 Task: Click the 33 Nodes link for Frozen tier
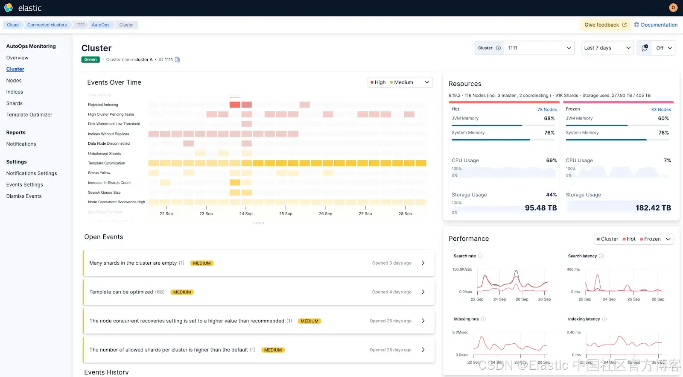pyautogui.click(x=661, y=110)
